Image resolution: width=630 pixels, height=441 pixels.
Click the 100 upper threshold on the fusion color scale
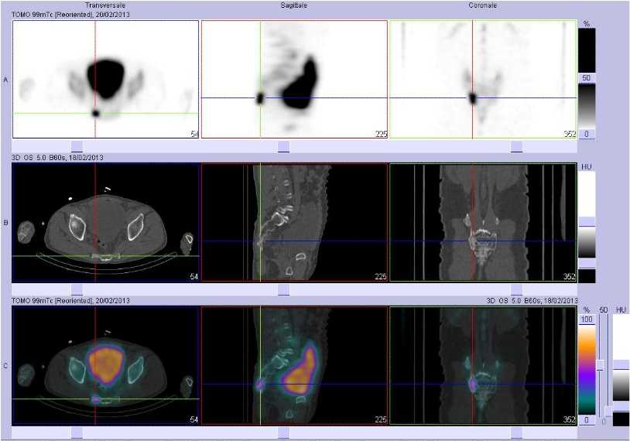587,320
